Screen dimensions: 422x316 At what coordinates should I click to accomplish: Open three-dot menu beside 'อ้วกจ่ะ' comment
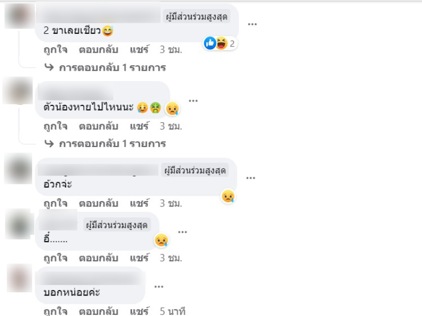(251, 178)
